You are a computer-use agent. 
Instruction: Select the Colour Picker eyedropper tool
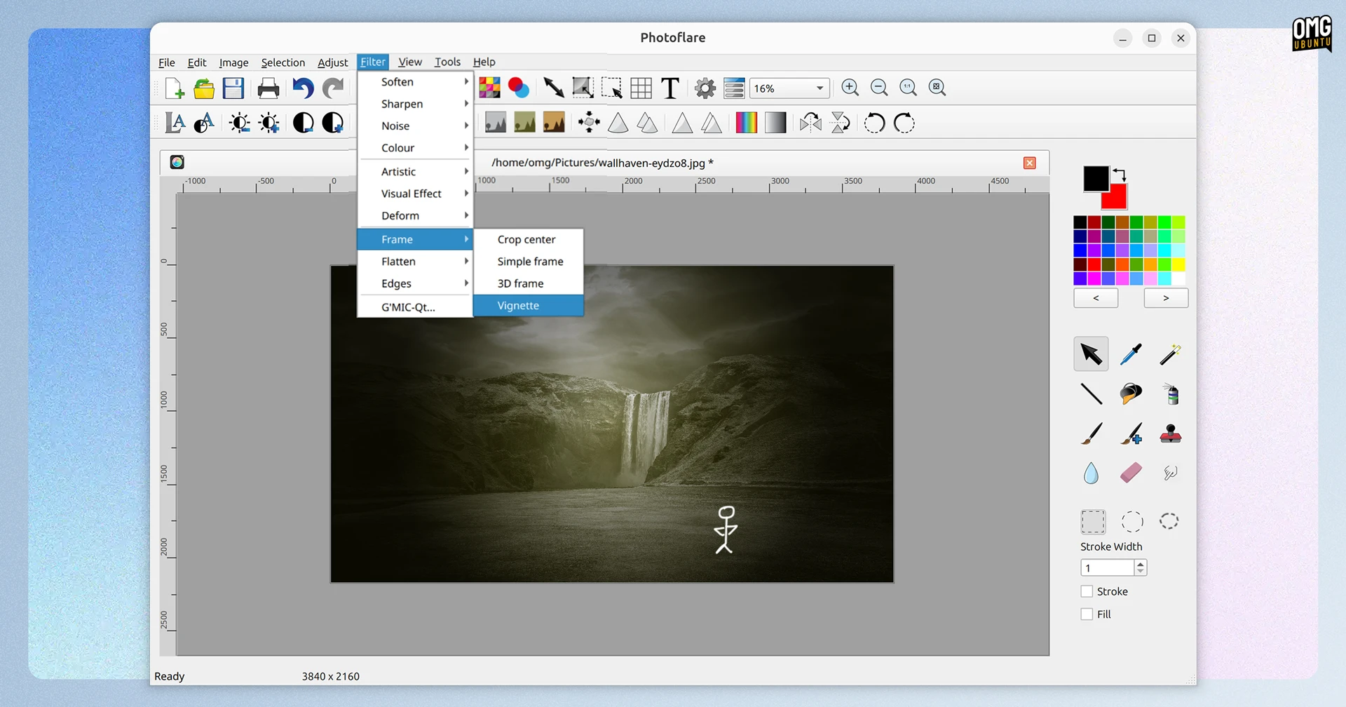click(x=1131, y=354)
